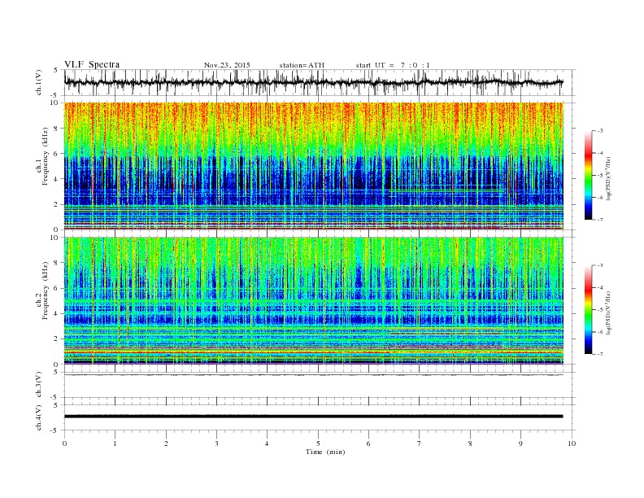This screenshot has height=498, width=644.
Task: Click the ch.1 spectrogram PSD color bar
Action: click(589, 175)
